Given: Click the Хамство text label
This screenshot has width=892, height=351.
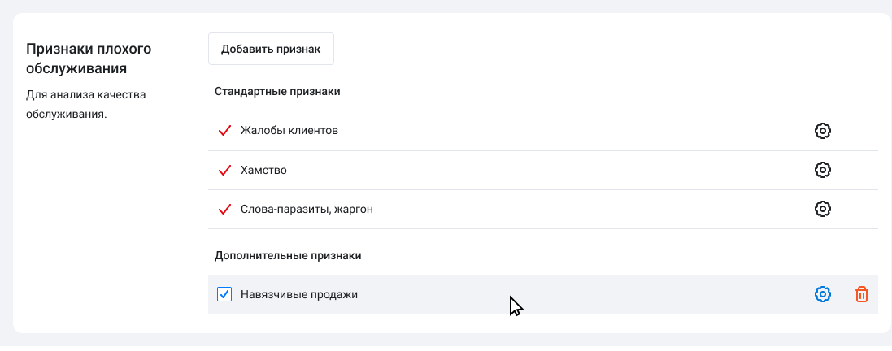Looking at the screenshot, I should tap(263, 171).
